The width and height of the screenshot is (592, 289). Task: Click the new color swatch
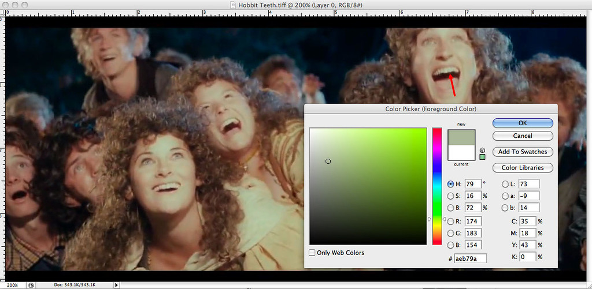[x=461, y=137]
